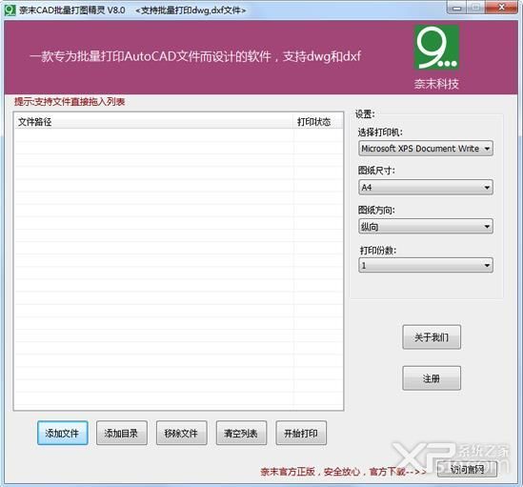Viewport: 523px width, 487px height.
Task: Click the 奈末科技 text under the logo
Action: (436, 84)
